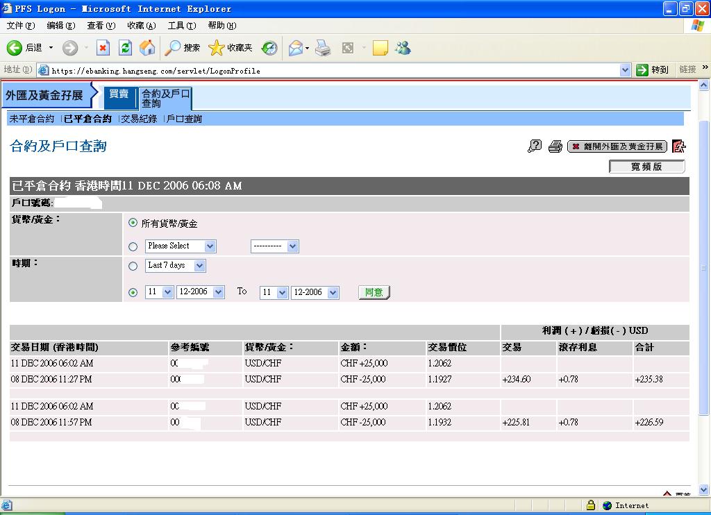Open the end day 11 dropdown
The height and width of the screenshot is (515, 711).
tap(274, 292)
